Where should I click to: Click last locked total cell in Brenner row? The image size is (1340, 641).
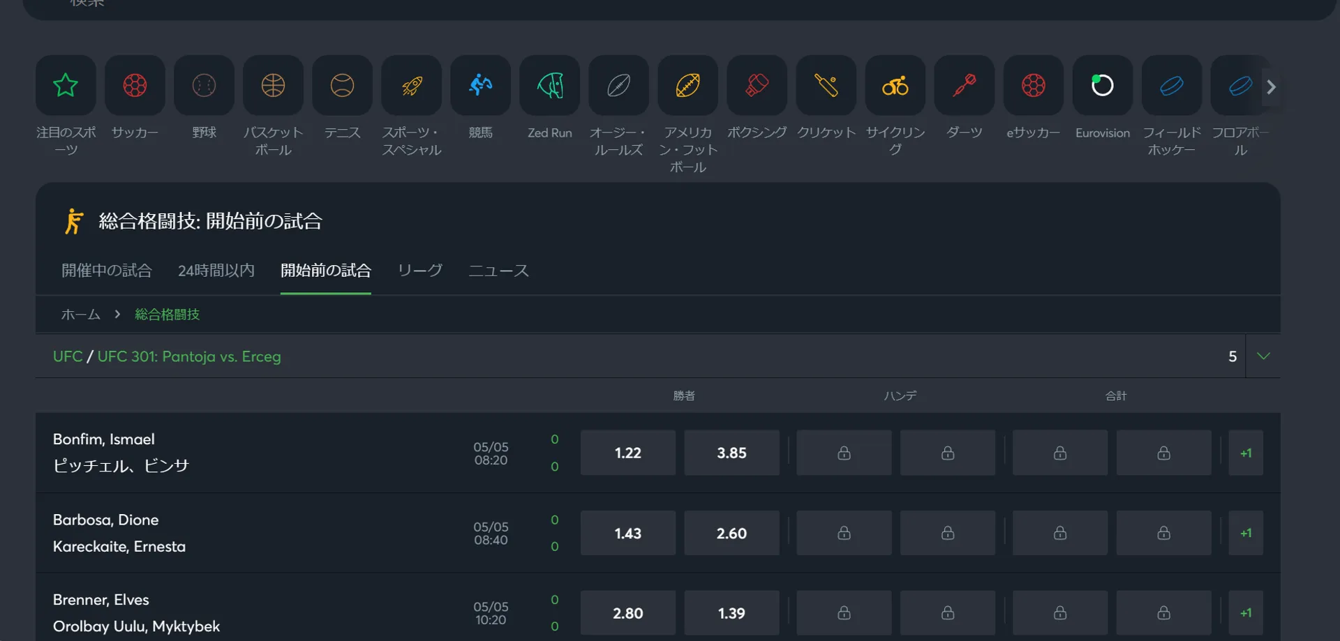click(1163, 613)
